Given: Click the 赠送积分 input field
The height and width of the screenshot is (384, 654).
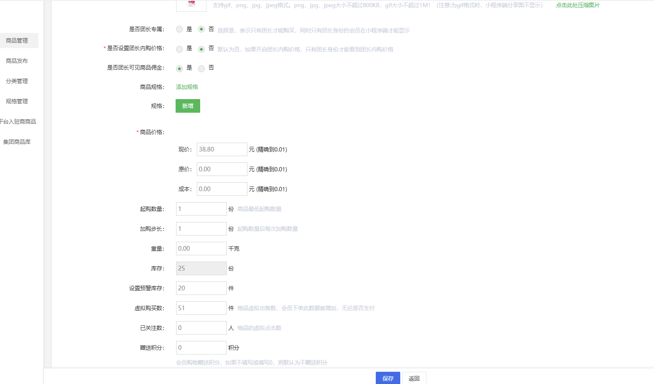Looking at the screenshot, I should (201, 348).
